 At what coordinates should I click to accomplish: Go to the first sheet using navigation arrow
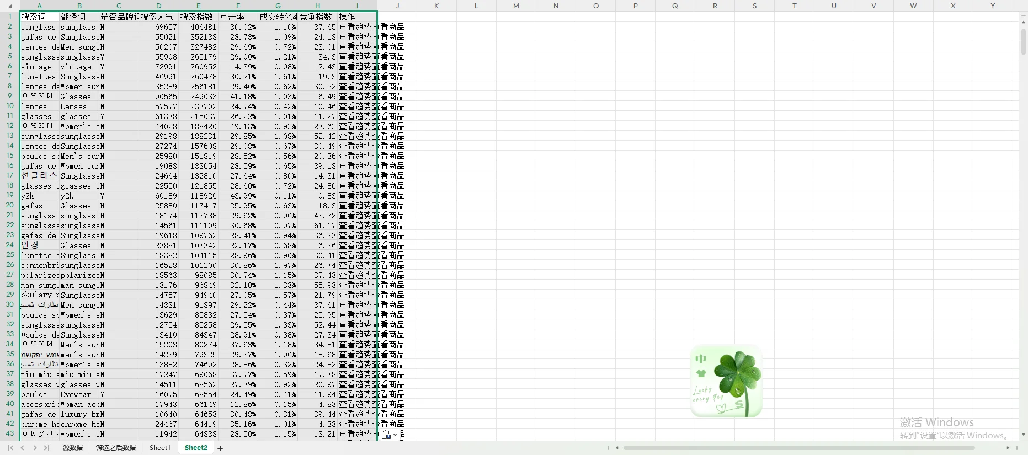pyautogui.click(x=10, y=448)
